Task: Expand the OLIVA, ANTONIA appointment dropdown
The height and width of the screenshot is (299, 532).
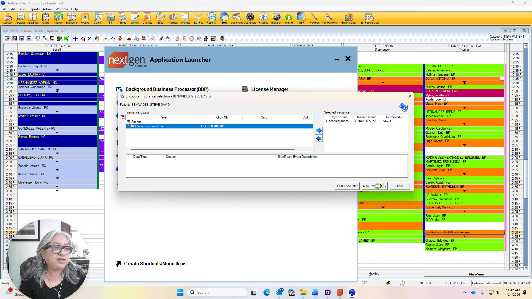Action: point(502,79)
